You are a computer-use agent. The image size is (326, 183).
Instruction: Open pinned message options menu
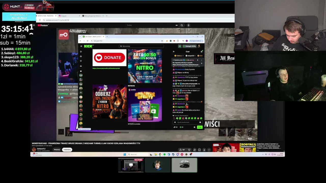coord(201,60)
